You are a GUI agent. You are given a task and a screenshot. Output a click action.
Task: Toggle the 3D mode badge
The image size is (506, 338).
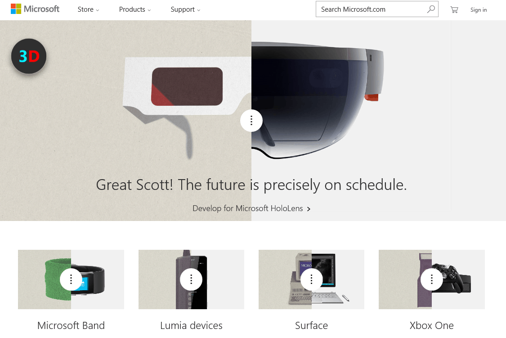[x=29, y=56]
